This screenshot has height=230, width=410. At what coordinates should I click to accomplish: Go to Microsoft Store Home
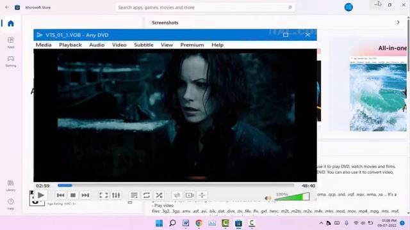(x=11, y=24)
